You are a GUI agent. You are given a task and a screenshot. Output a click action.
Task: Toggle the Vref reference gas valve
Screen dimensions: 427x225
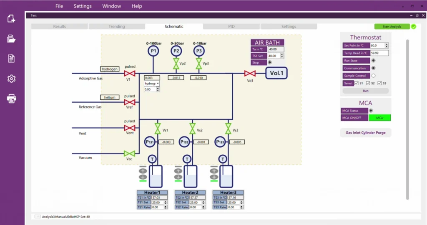tap(130, 102)
